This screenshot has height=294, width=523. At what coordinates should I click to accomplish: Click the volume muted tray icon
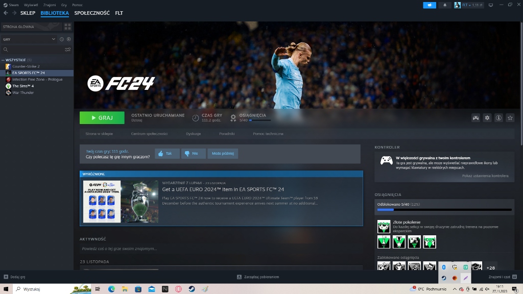pos(487,289)
